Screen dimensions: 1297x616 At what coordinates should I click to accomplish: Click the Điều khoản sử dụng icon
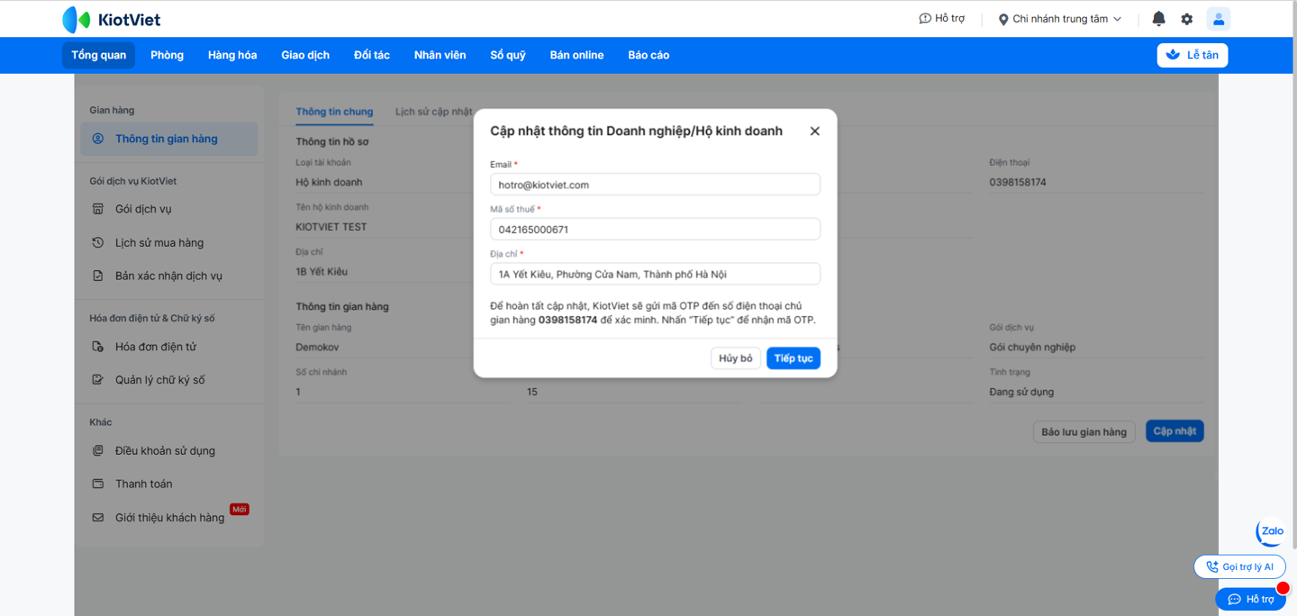coord(98,450)
